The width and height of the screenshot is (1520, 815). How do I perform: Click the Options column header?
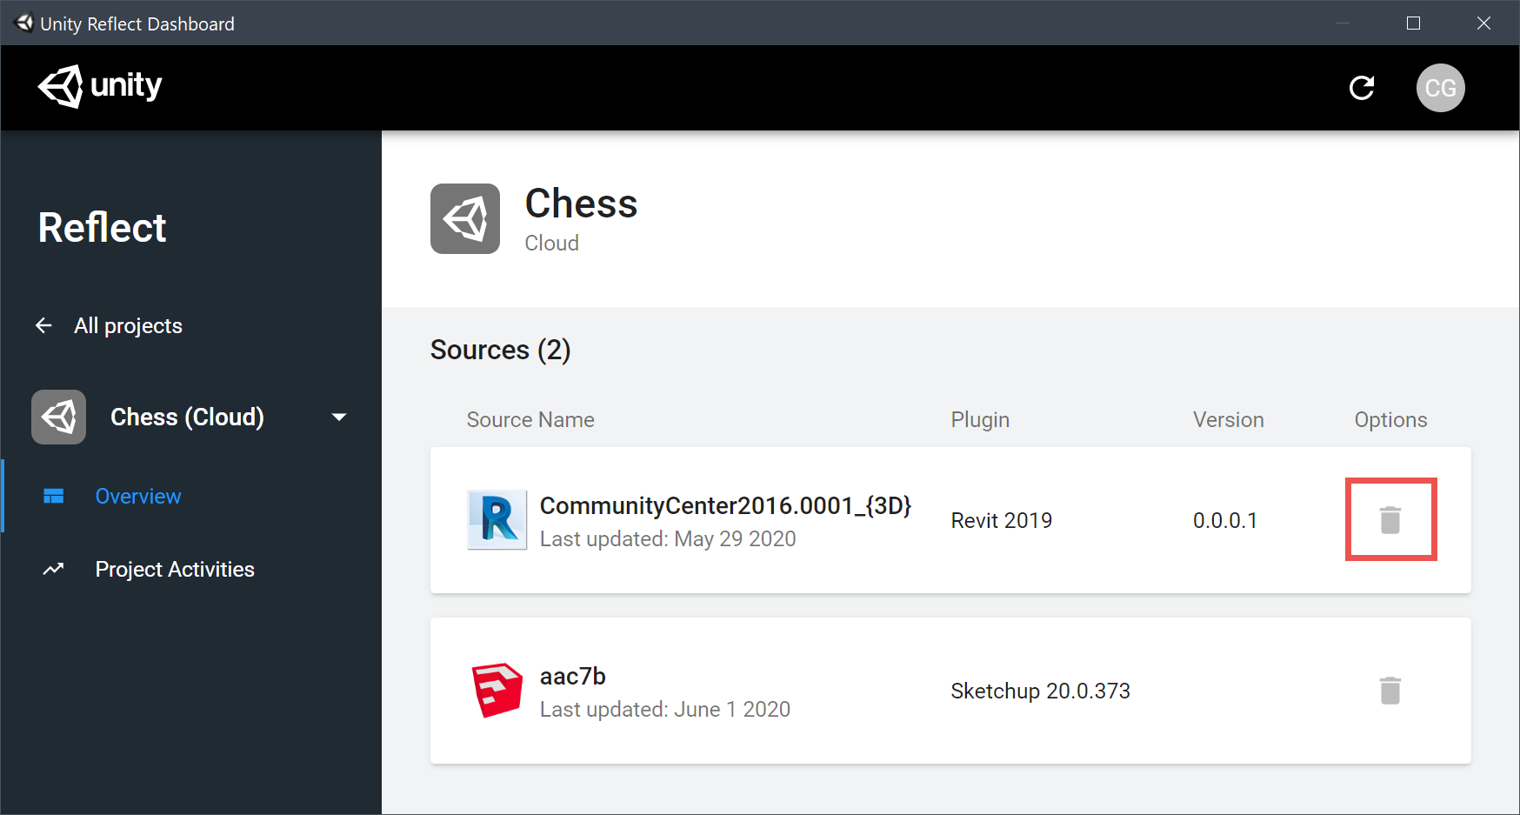point(1390,419)
